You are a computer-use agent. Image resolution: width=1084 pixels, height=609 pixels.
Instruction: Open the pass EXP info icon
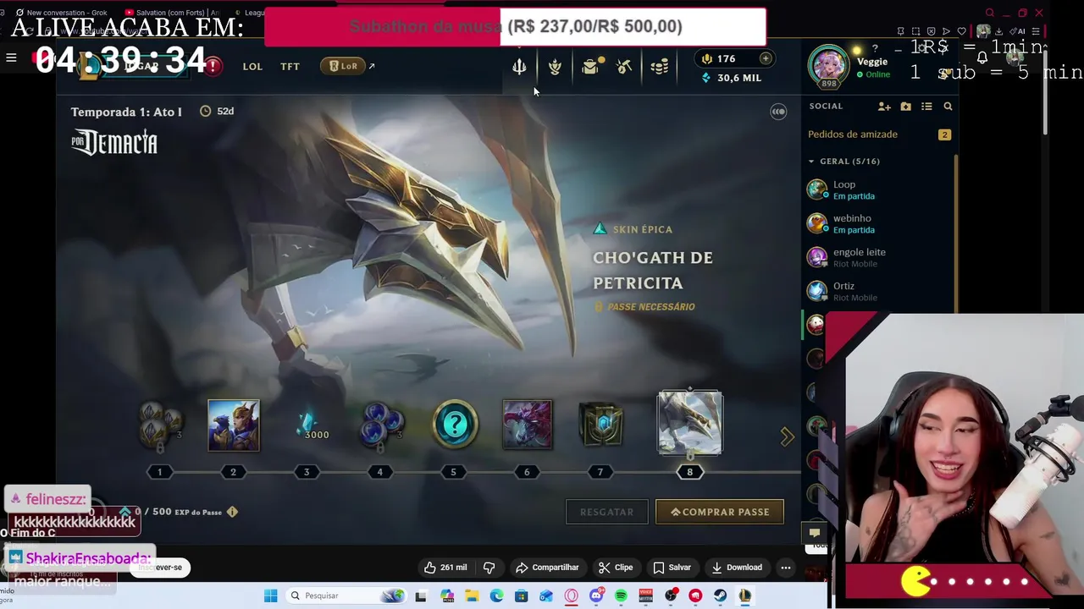[x=232, y=512]
